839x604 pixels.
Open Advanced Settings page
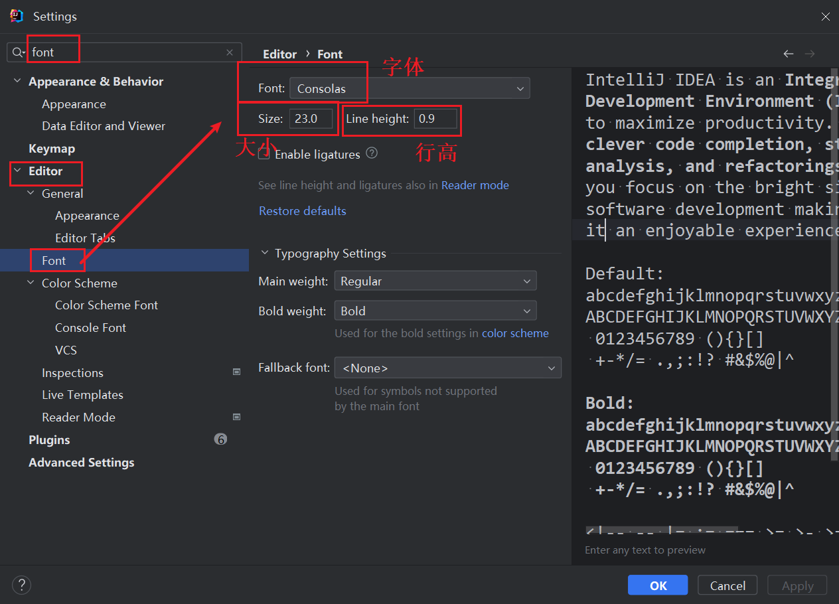[x=81, y=463]
